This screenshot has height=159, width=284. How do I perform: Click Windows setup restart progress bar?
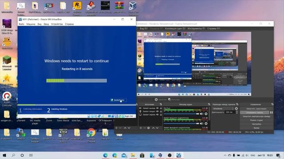point(76,80)
